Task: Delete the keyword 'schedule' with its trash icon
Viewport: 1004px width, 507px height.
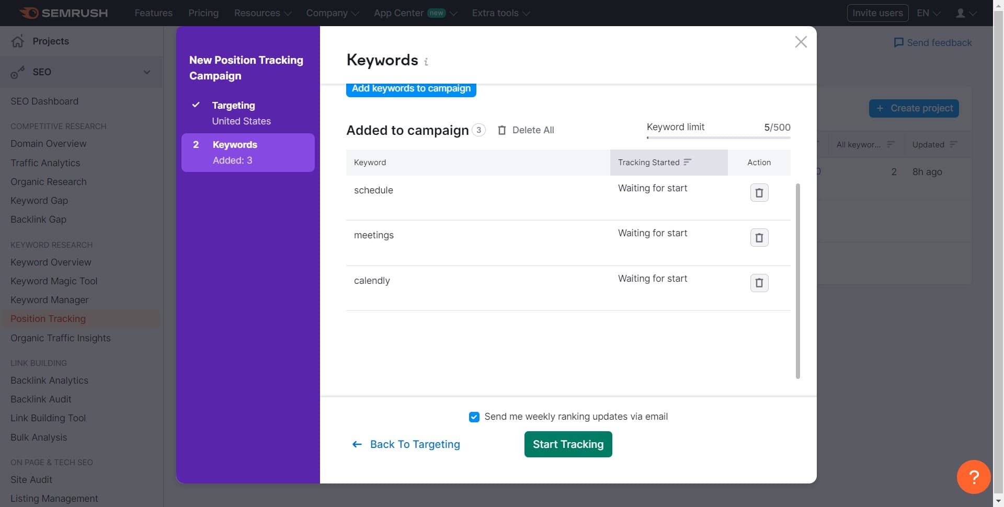Action: pos(759,192)
